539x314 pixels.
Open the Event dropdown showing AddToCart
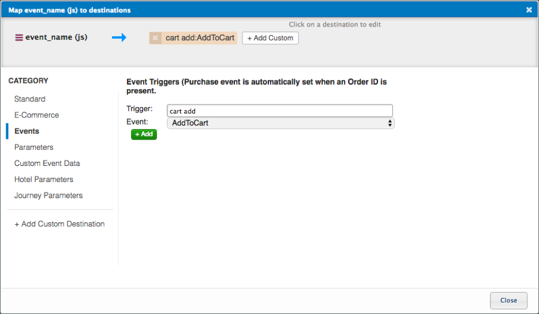pyautogui.click(x=280, y=123)
